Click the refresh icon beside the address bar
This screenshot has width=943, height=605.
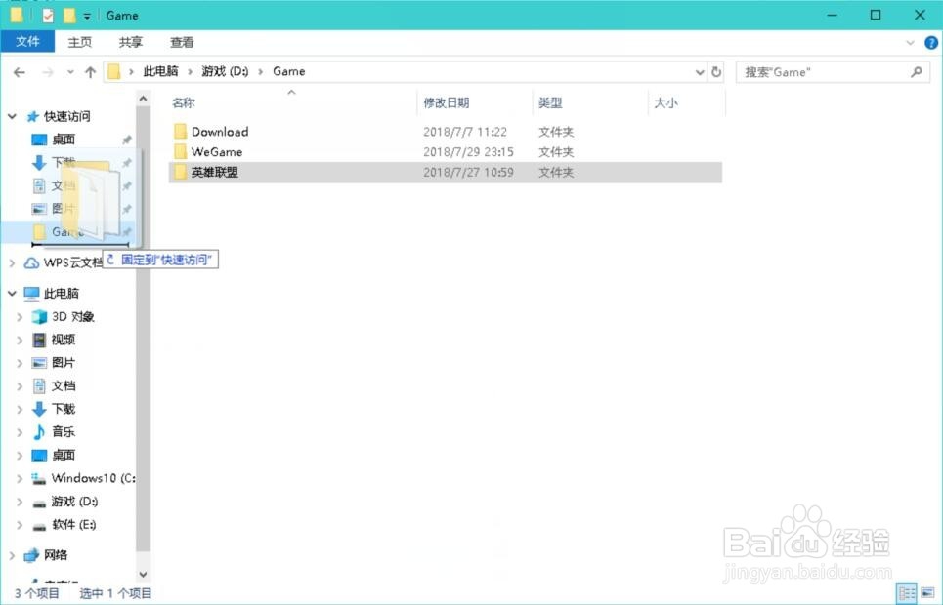[x=716, y=71]
